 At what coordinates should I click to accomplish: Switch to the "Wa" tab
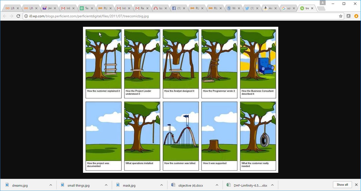pyautogui.click(x=234, y=8)
